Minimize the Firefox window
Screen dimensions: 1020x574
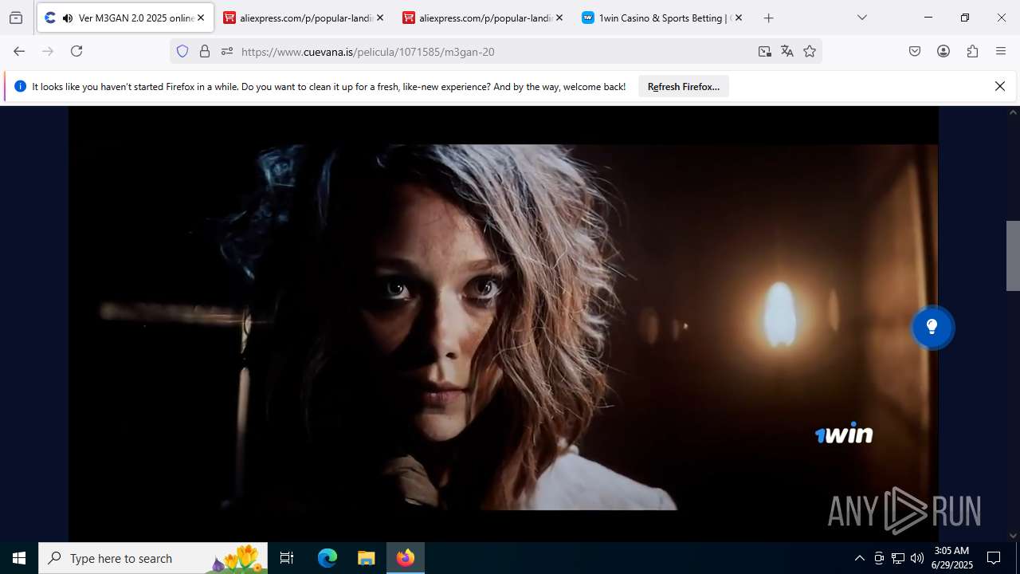click(x=928, y=18)
